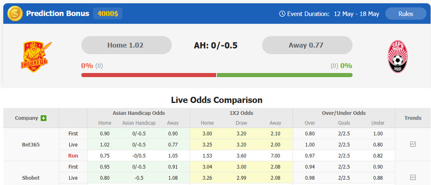The height and width of the screenshot is (185, 431).
Task: Click the green away vote progress bar
Action: pos(284,75)
